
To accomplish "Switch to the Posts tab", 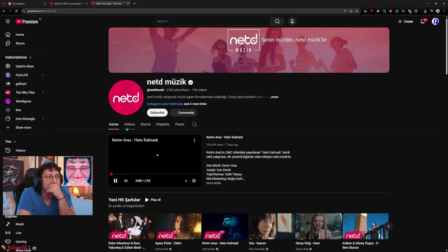I will pyautogui.click(x=180, y=124).
